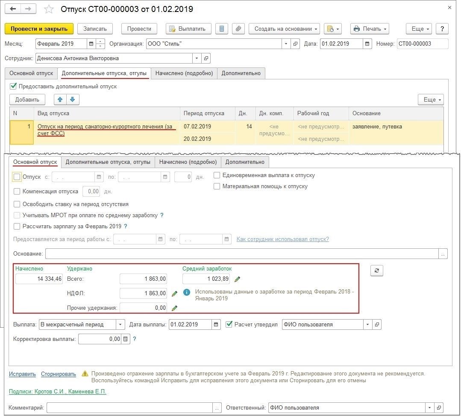Check Рассчитать зарплату за Февраль 2019
This screenshot has width=461, height=416.
[x=17, y=227]
